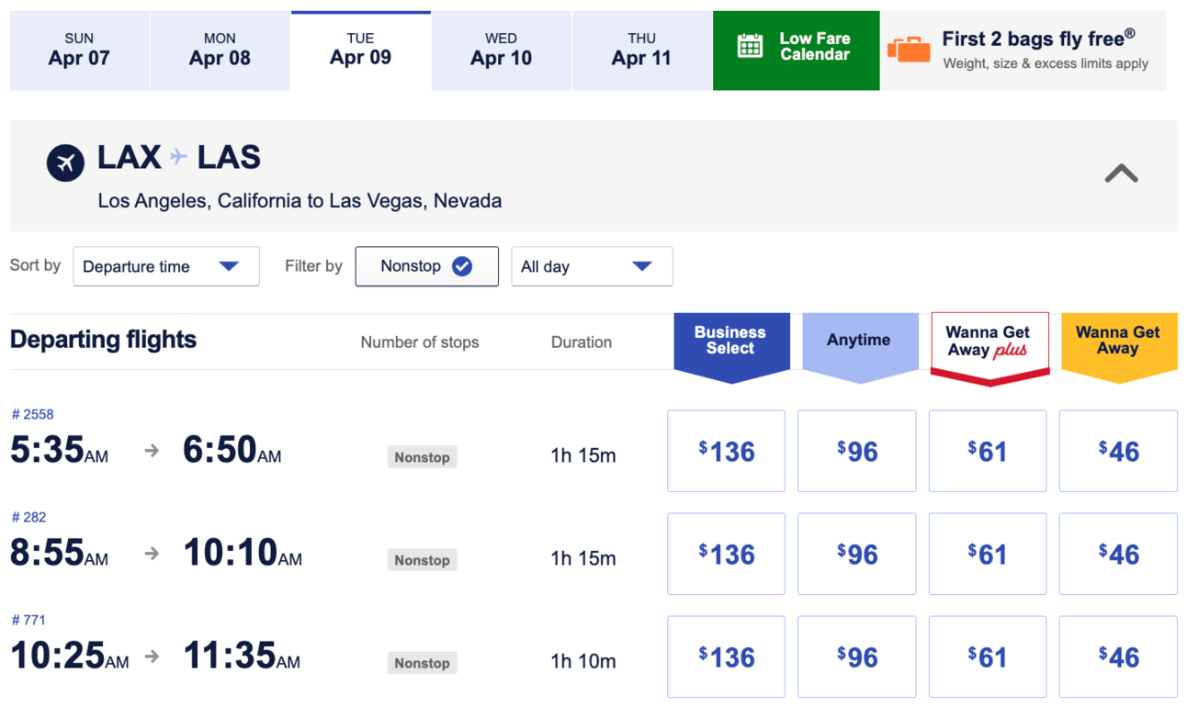Choose $46 fare on the 5:35 AM flight
Viewport: 1187px width, 707px height.
click(x=1118, y=451)
